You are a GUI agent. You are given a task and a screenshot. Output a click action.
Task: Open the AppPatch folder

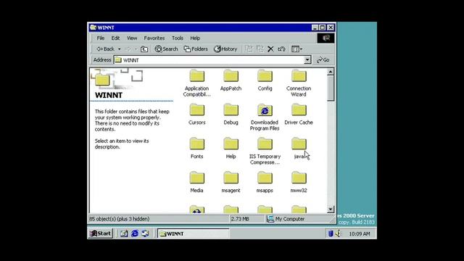[x=231, y=80]
